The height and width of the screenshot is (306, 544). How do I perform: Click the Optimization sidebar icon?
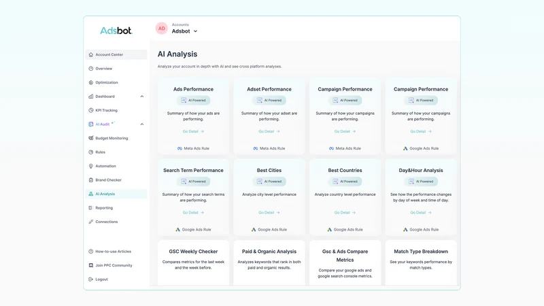click(x=91, y=82)
